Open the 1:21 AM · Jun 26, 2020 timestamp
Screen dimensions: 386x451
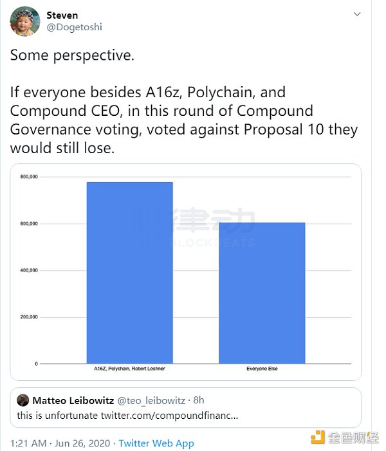(60, 443)
